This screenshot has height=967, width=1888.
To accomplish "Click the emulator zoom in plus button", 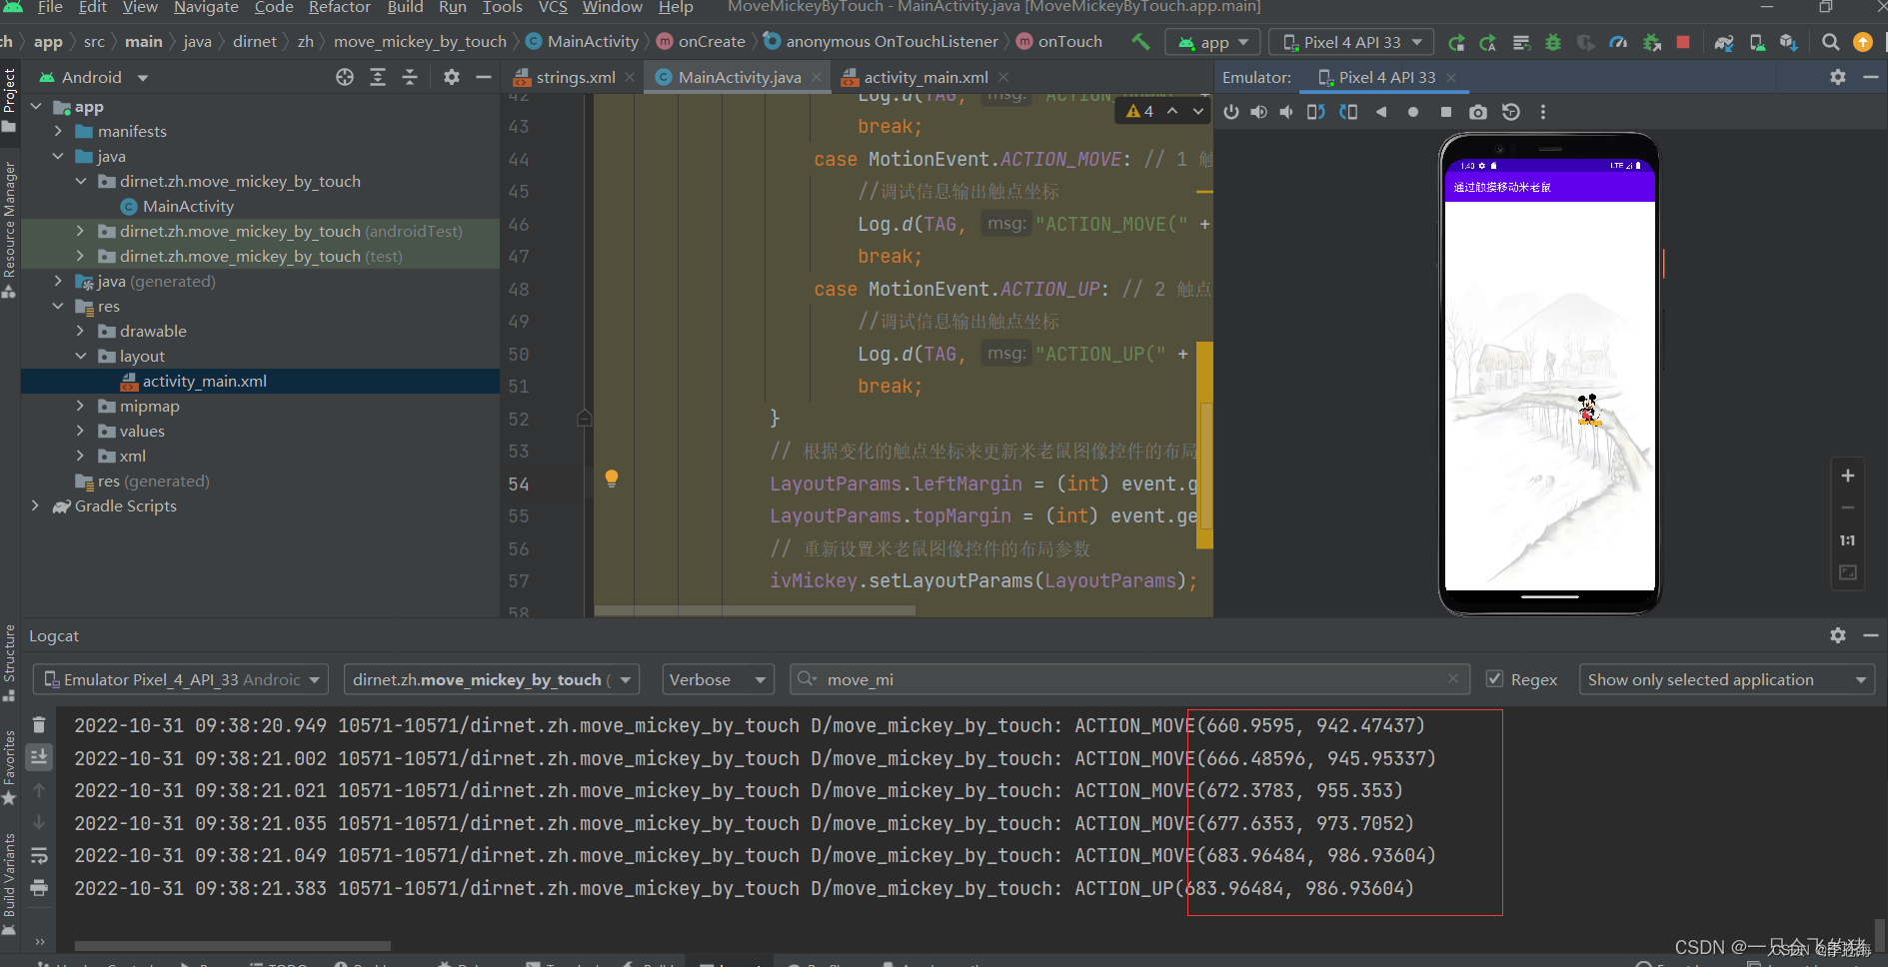I will (x=1848, y=477).
